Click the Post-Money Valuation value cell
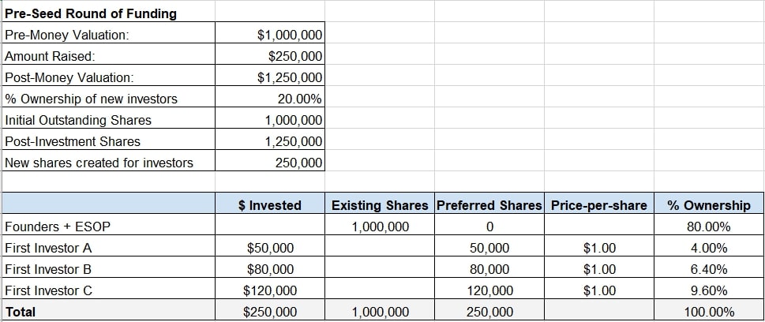 [x=290, y=77]
